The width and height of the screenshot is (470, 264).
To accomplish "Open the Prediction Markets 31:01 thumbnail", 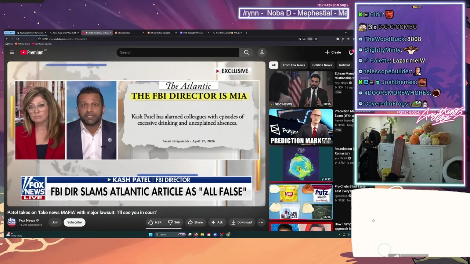I will (301, 127).
